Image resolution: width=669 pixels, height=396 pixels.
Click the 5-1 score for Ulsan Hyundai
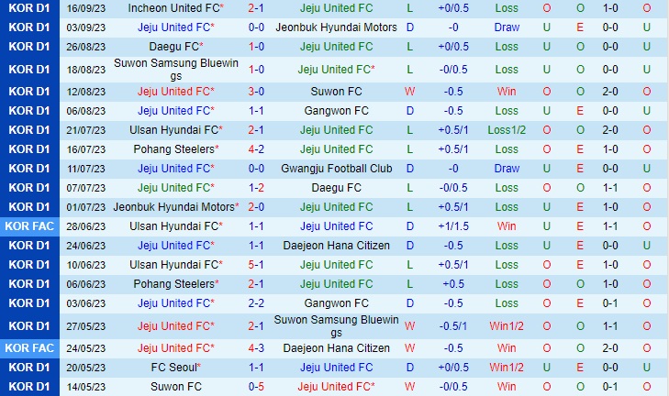[x=256, y=265]
